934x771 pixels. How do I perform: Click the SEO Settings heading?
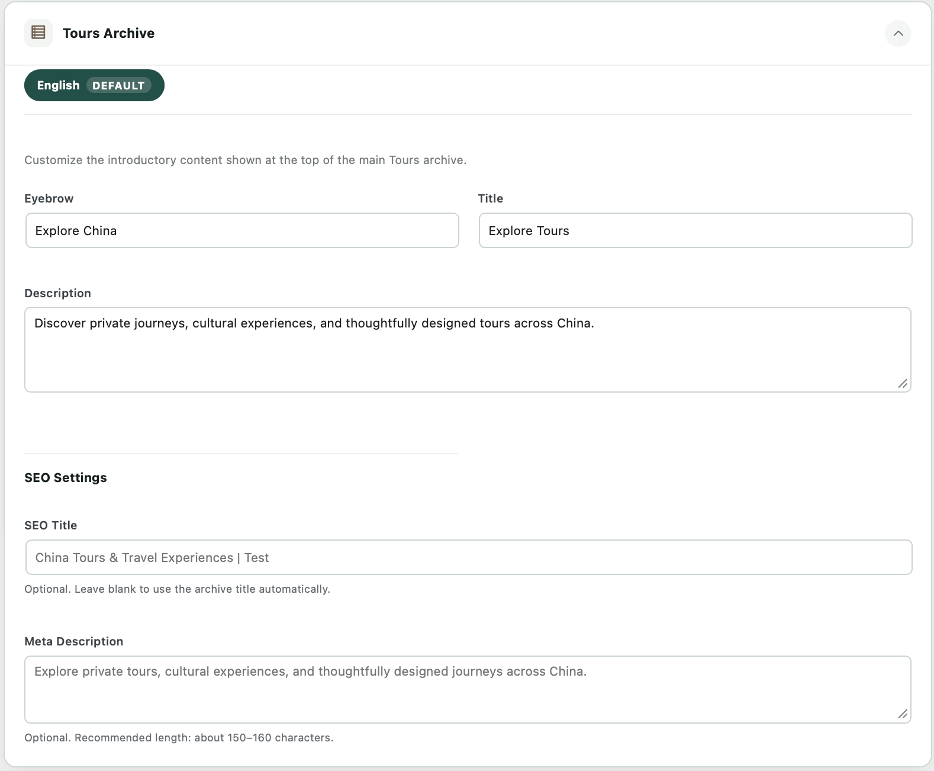point(66,478)
